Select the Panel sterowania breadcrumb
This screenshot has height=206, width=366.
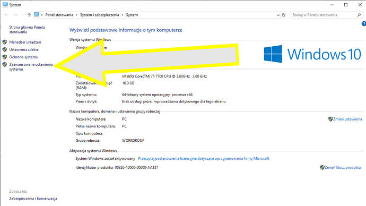click(x=59, y=15)
